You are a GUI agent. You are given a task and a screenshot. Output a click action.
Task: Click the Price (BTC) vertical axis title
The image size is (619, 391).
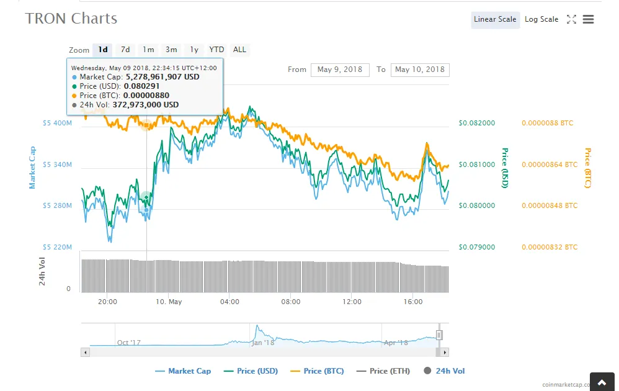pyautogui.click(x=588, y=168)
